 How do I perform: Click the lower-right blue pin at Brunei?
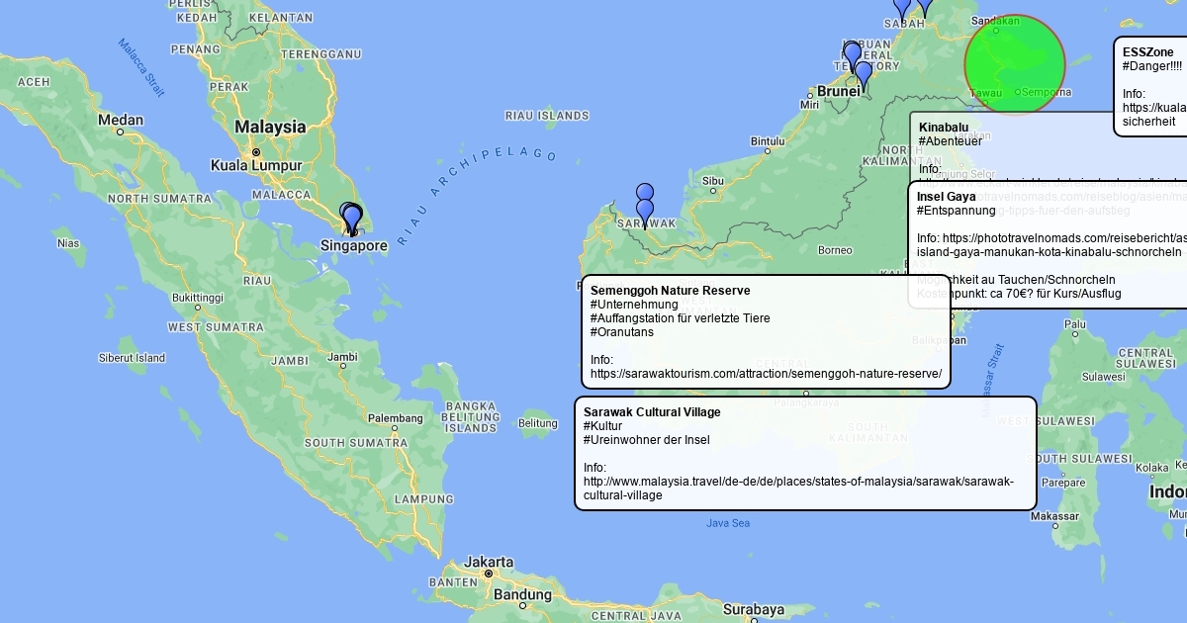coord(864,73)
